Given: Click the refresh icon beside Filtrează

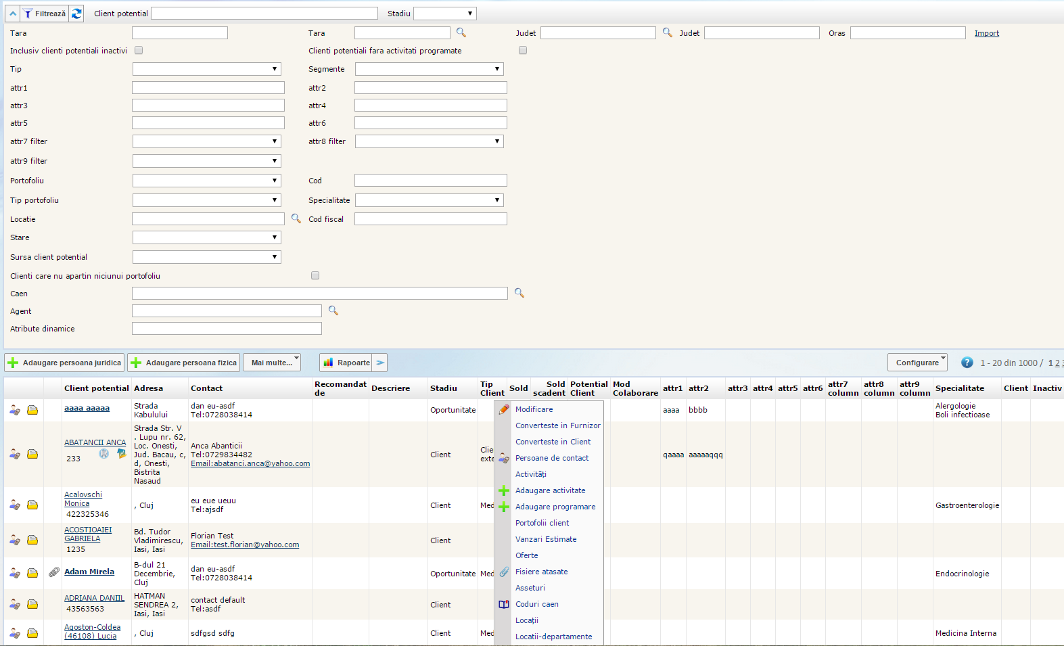Looking at the screenshot, I should (76, 14).
